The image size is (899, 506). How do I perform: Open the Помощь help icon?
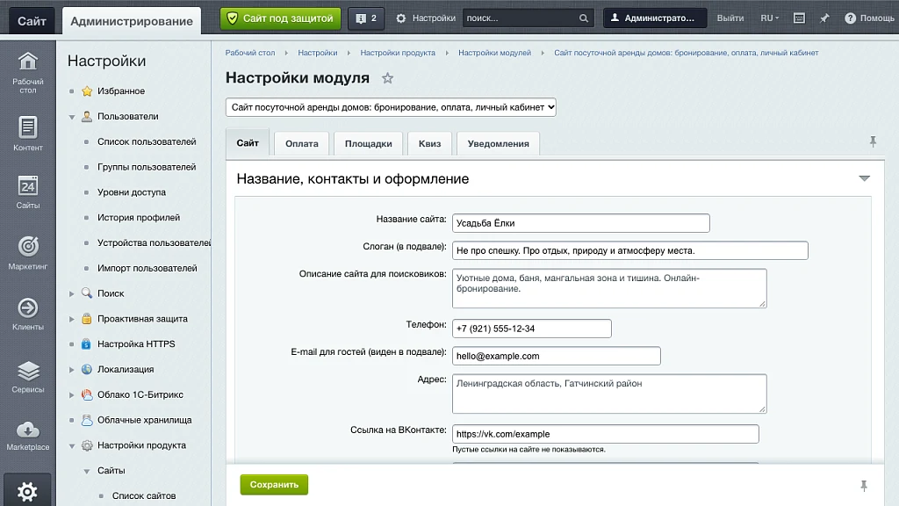coord(850,18)
